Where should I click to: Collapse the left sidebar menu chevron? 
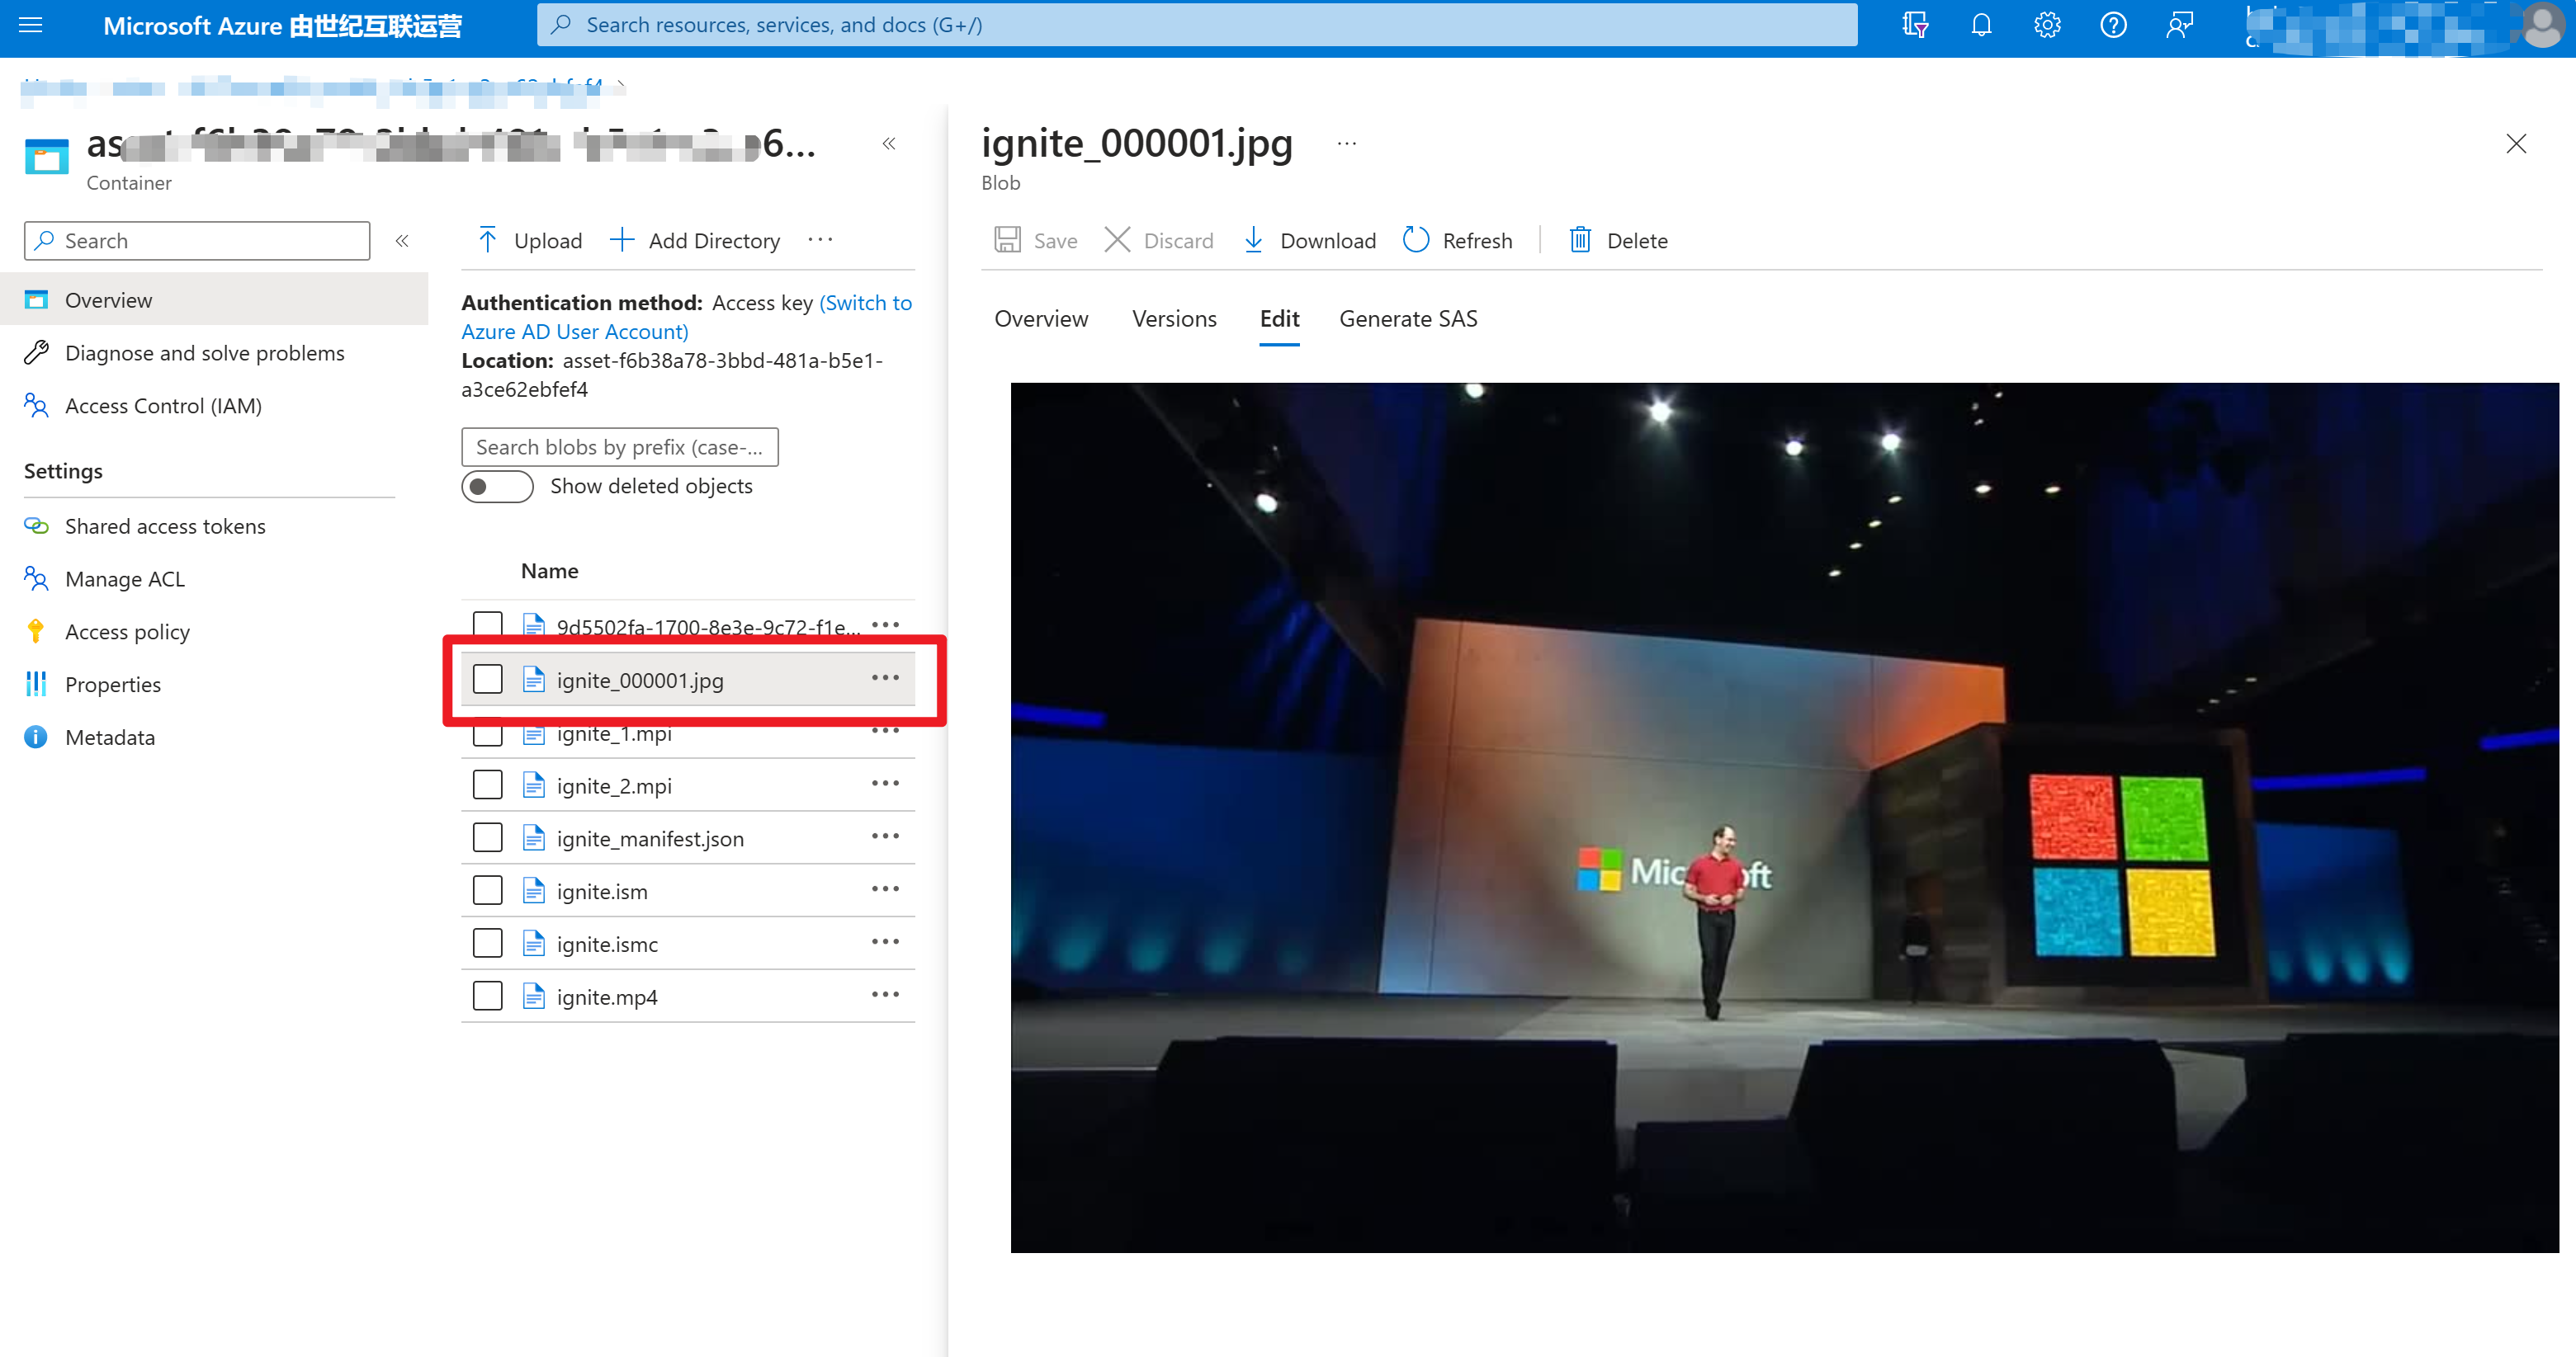point(402,241)
